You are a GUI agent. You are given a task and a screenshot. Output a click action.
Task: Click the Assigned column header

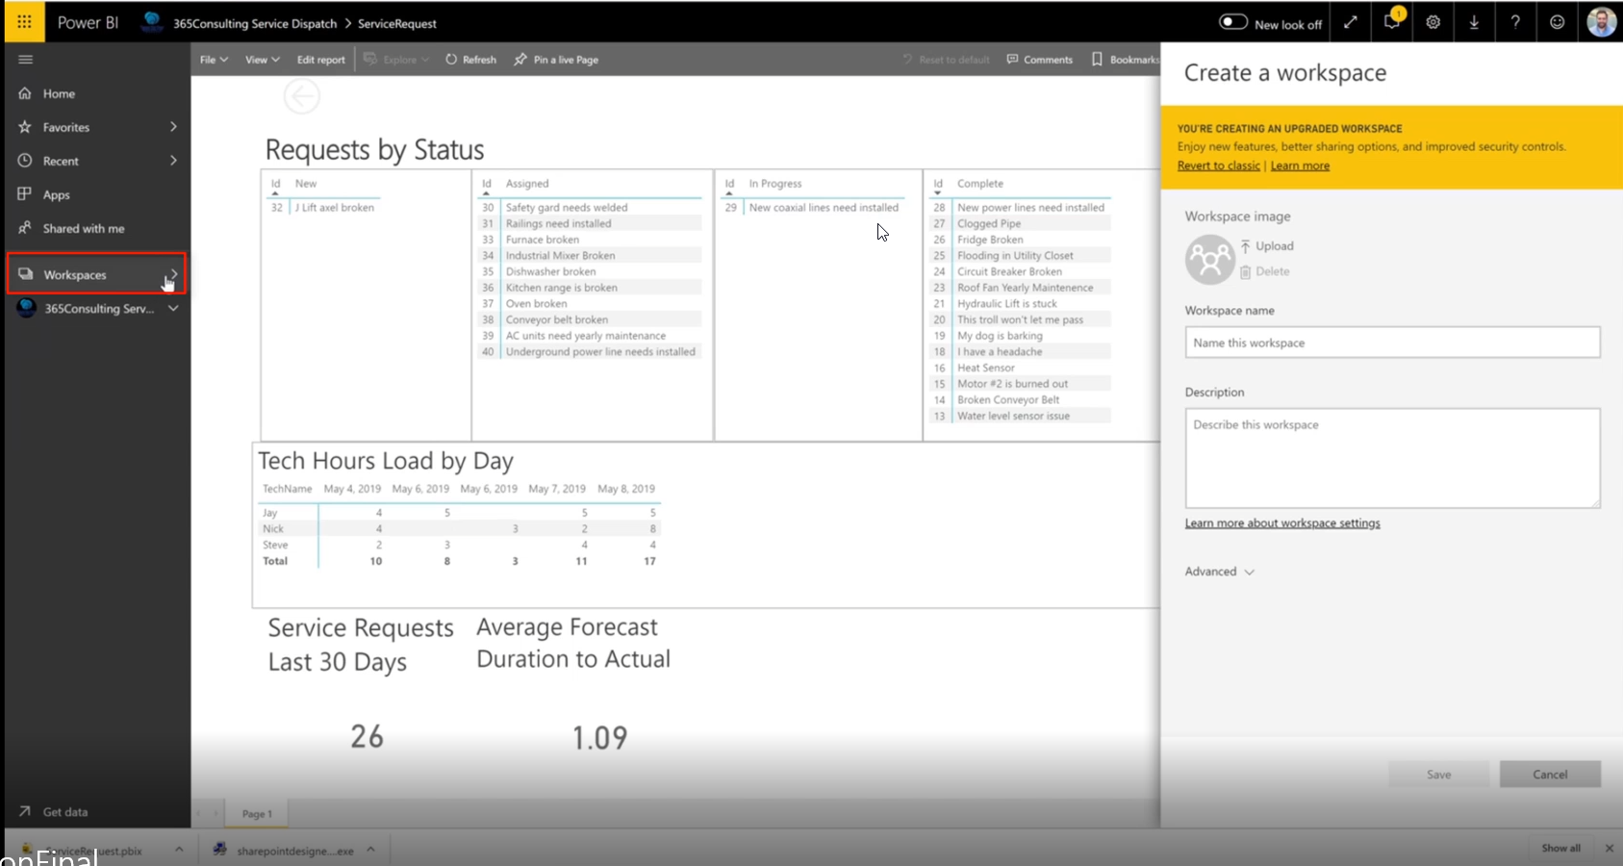click(527, 183)
